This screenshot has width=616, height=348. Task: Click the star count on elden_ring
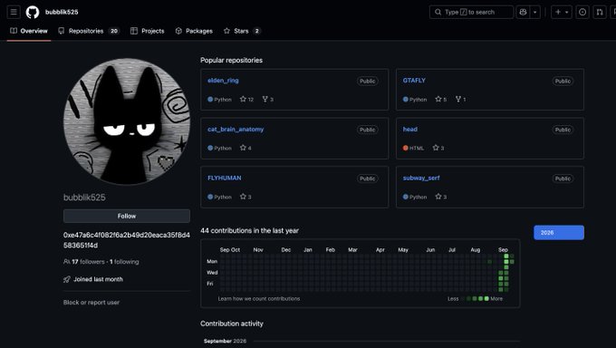point(246,99)
